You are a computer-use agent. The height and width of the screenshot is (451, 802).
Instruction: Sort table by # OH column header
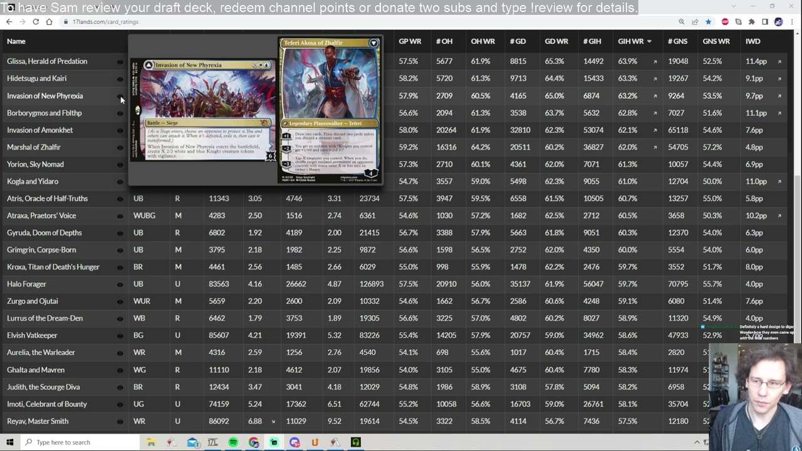click(444, 41)
